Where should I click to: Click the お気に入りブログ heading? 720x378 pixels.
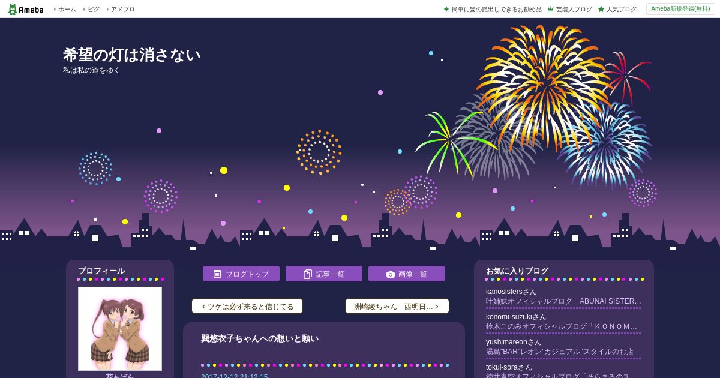coord(517,271)
